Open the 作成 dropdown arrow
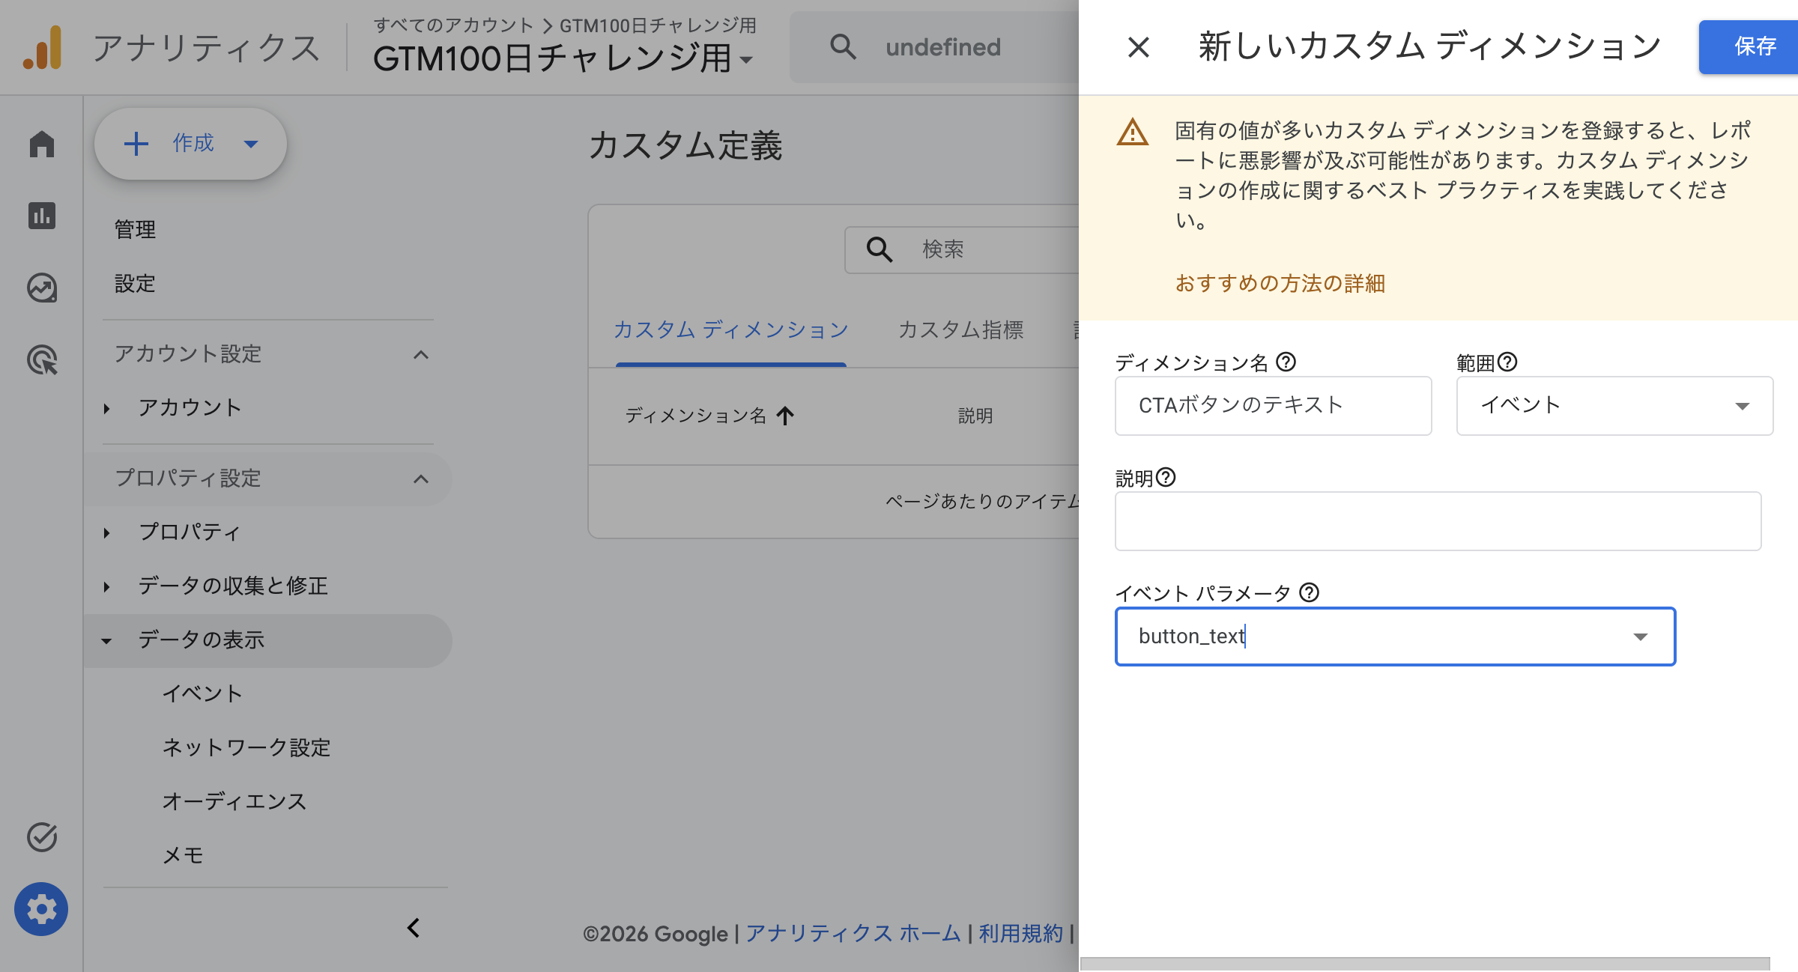 (251, 144)
